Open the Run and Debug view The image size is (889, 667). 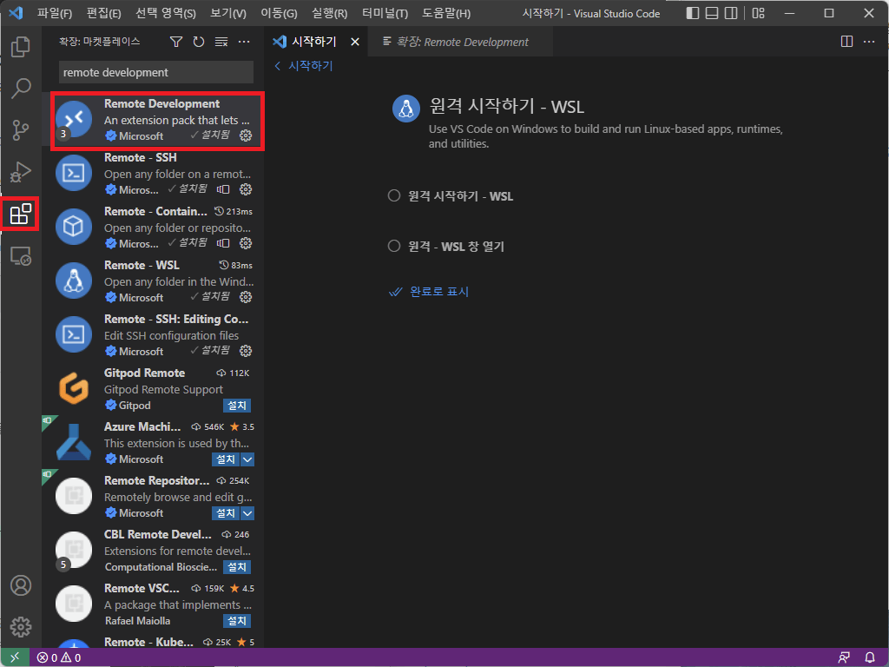[21, 170]
